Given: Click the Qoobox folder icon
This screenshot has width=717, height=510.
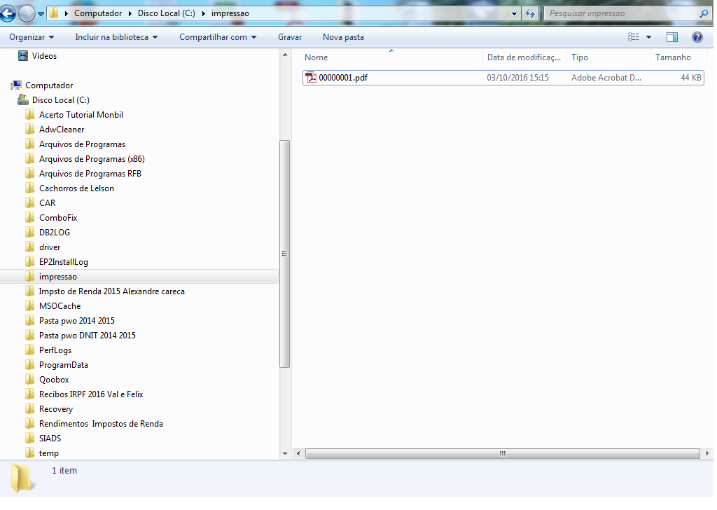Looking at the screenshot, I should coord(29,379).
